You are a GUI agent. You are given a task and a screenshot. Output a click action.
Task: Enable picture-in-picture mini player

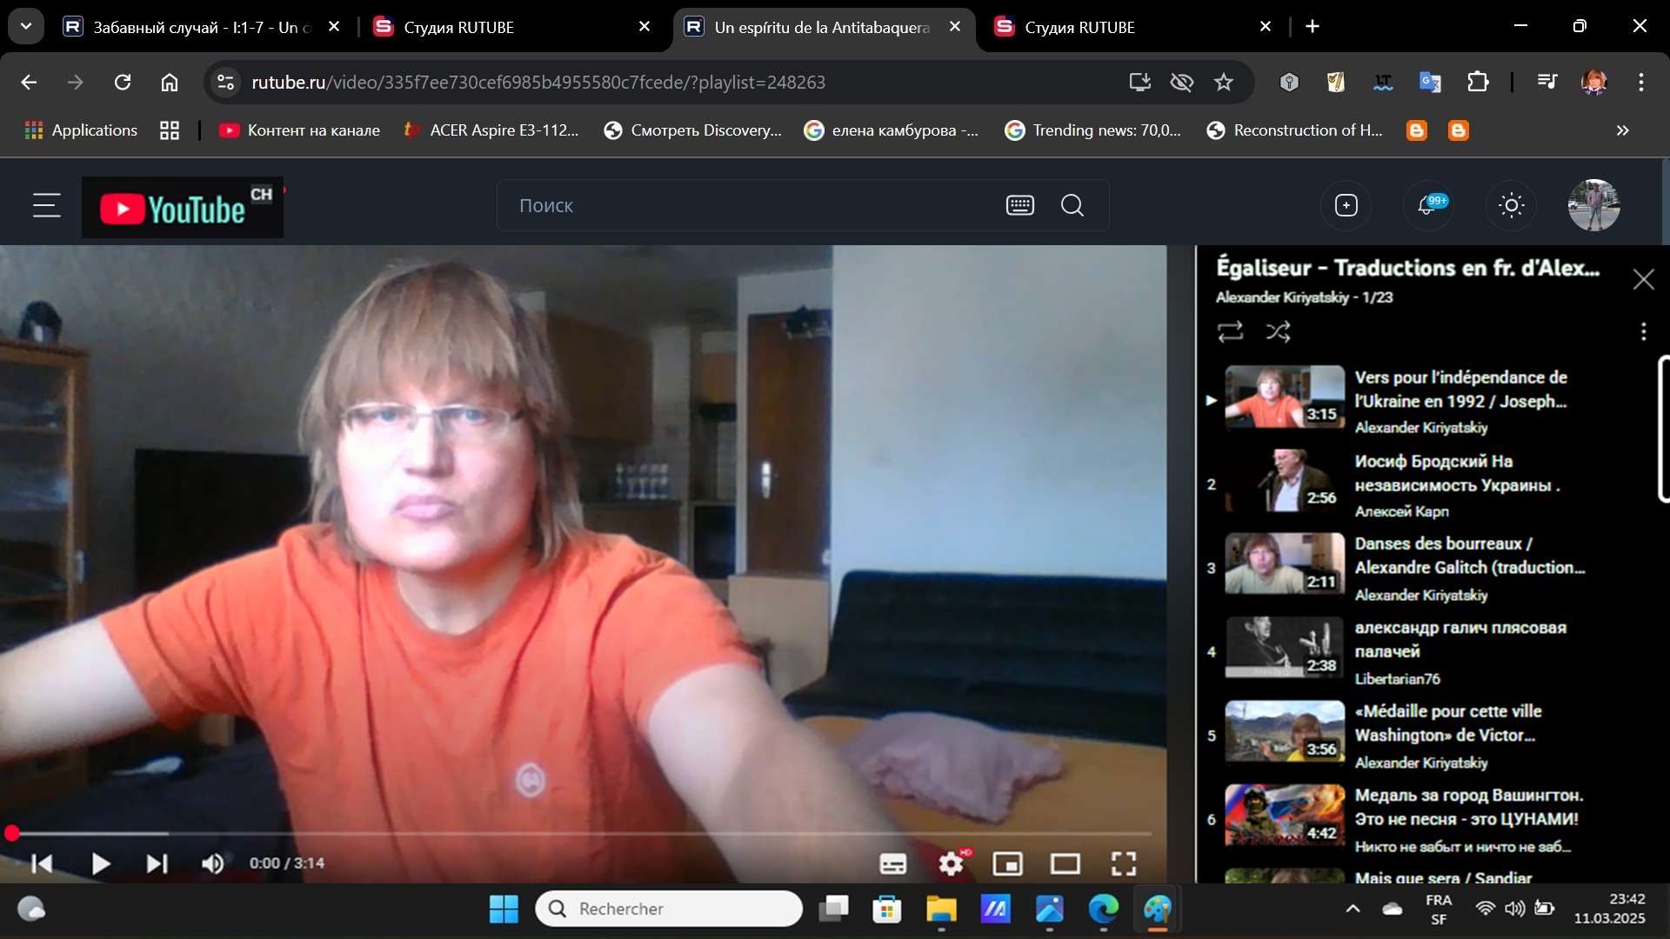coord(1007,863)
